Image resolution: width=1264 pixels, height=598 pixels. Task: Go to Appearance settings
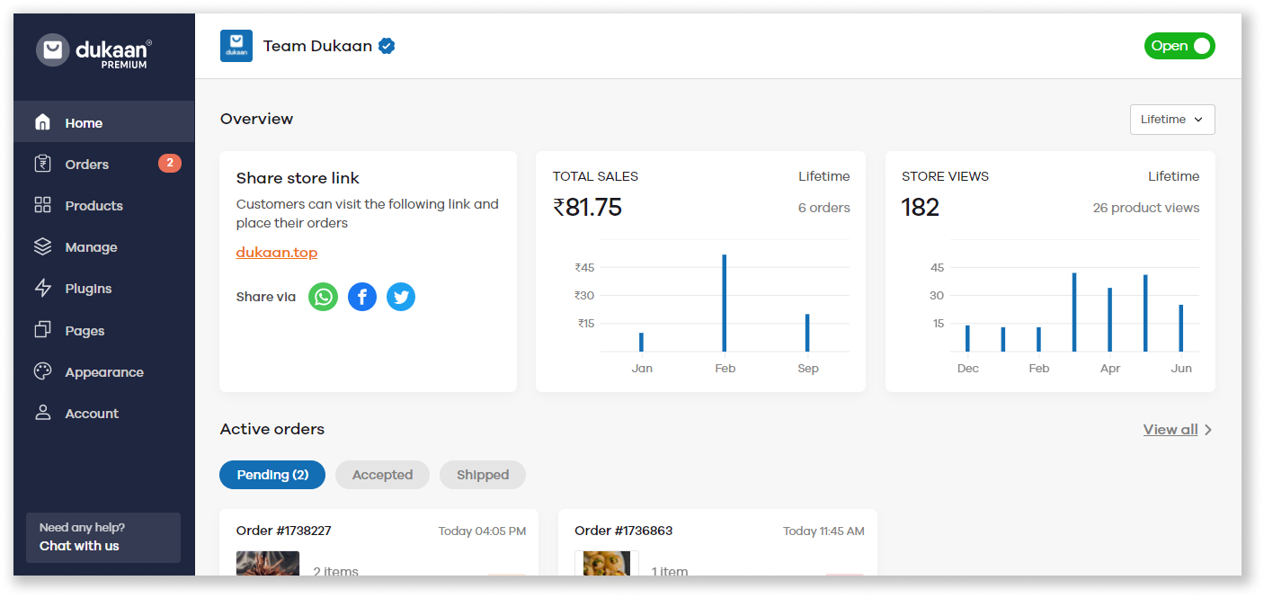coord(103,371)
